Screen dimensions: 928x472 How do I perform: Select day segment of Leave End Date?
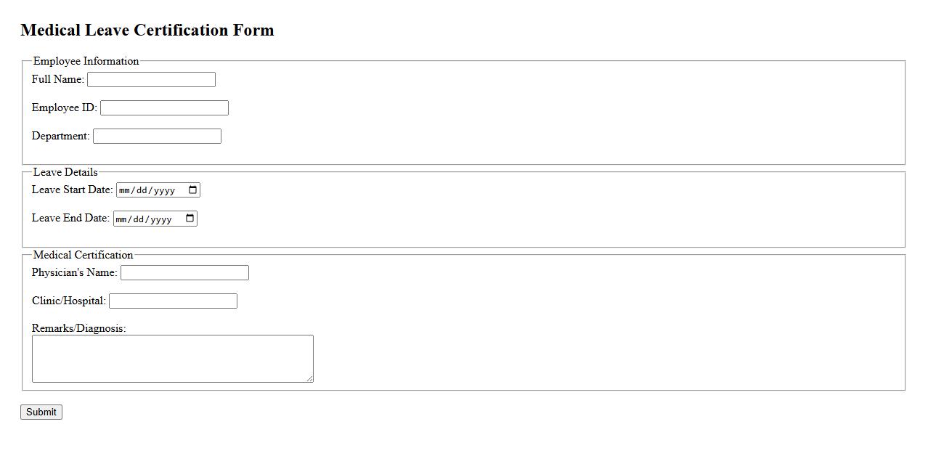[x=142, y=219]
